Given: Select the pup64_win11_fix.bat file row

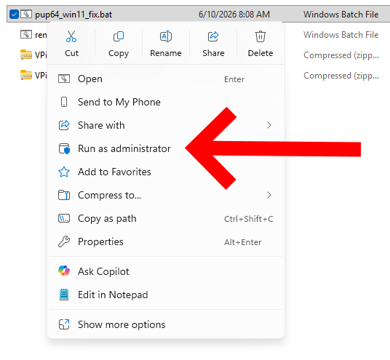Looking at the screenshot, I should 198,14.
